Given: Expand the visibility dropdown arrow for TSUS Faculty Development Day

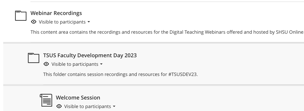Looking at the screenshot, I should 101,64.
